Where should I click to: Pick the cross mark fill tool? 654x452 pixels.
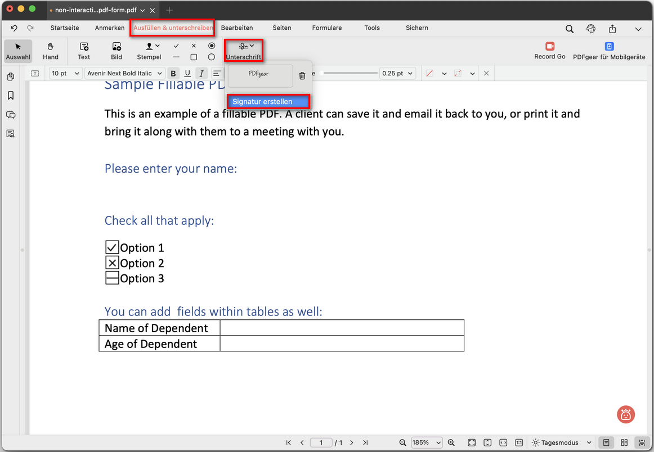click(x=194, y=46)
